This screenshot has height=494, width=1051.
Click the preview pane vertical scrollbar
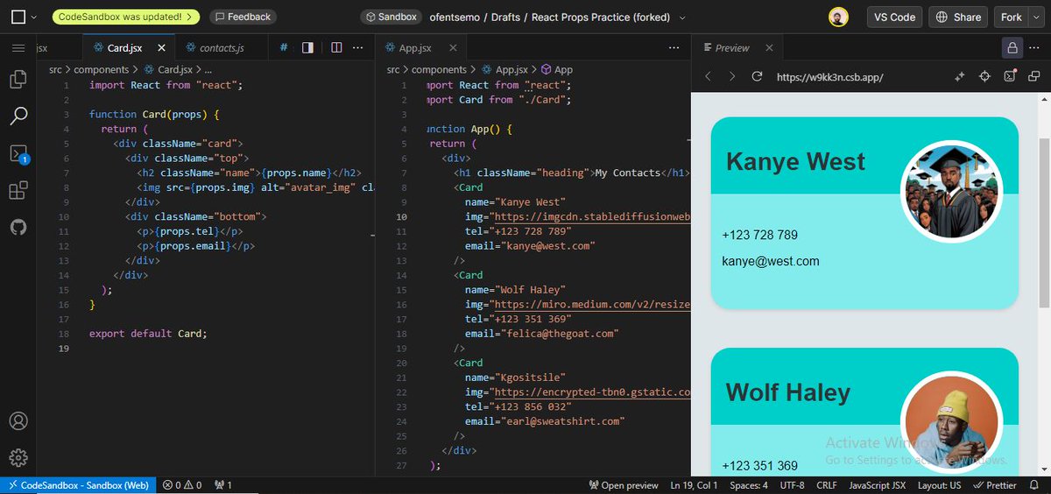click(1044, 222)
